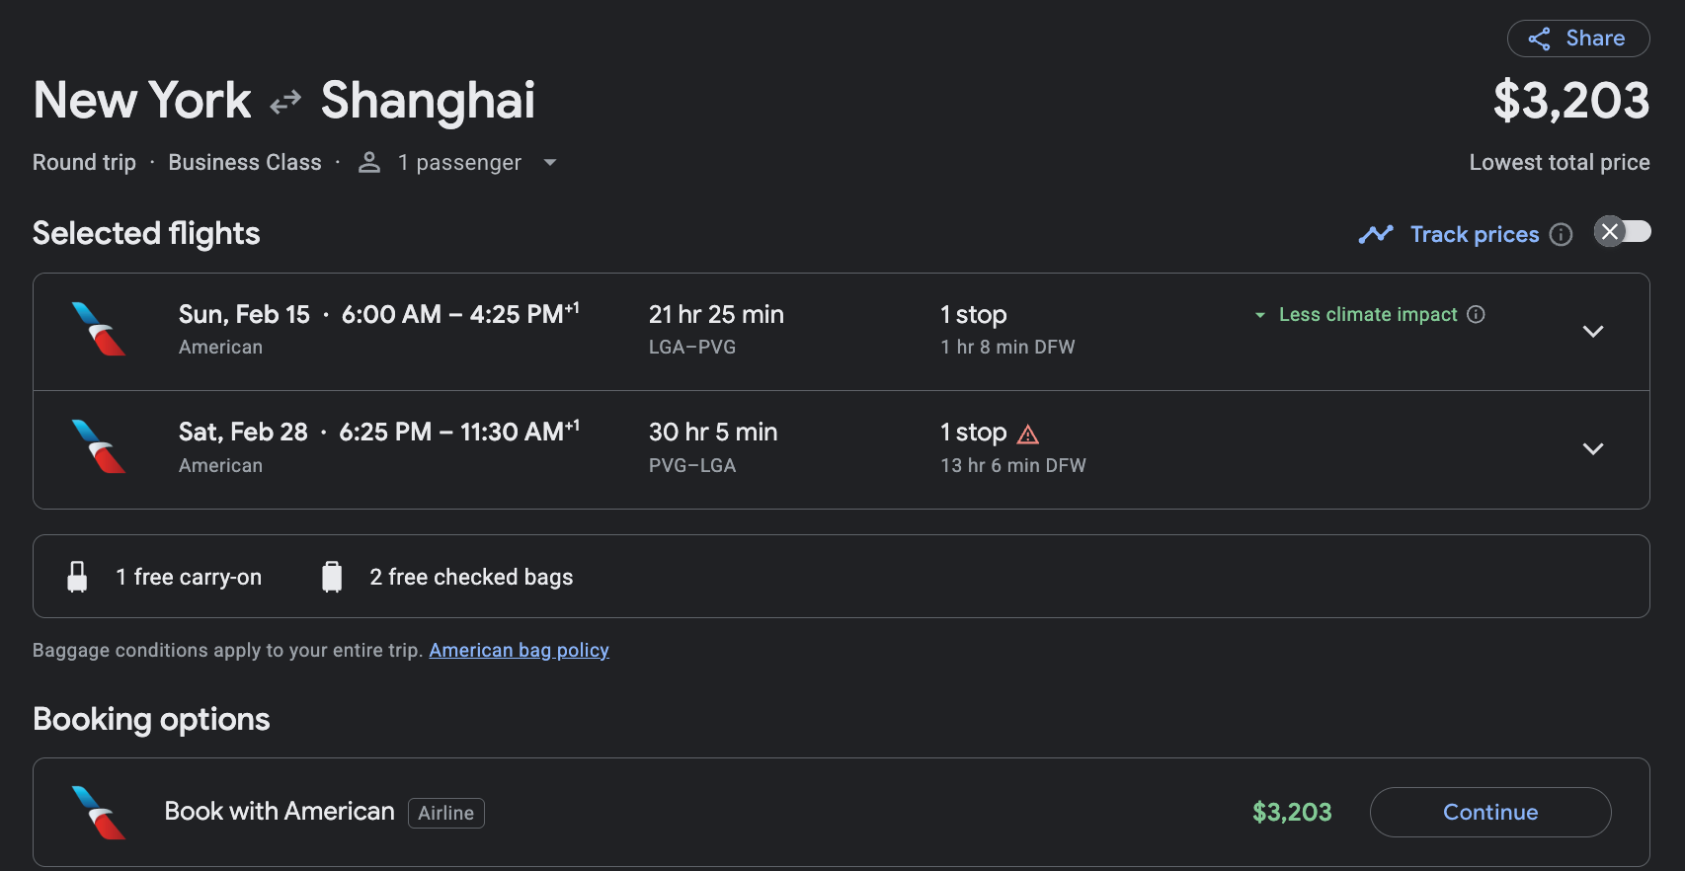Click the Track prices text link

click(1474, 234)
